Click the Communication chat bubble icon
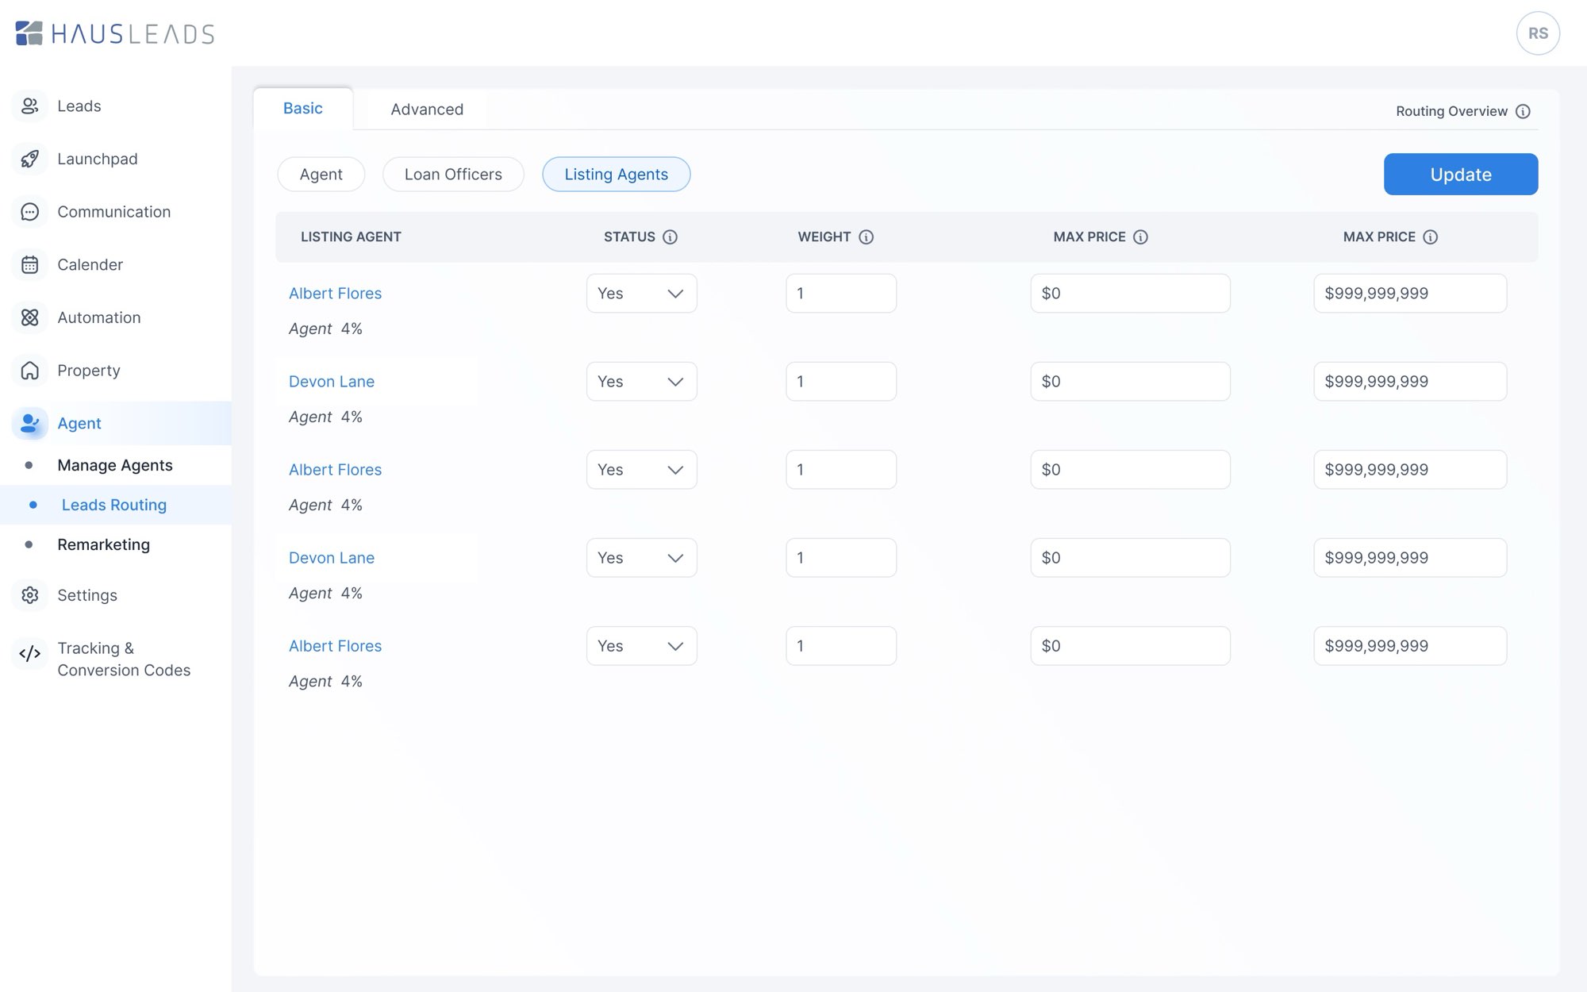Image resolution: width=1587 pixels, height=992 pixels. [29, 212]
